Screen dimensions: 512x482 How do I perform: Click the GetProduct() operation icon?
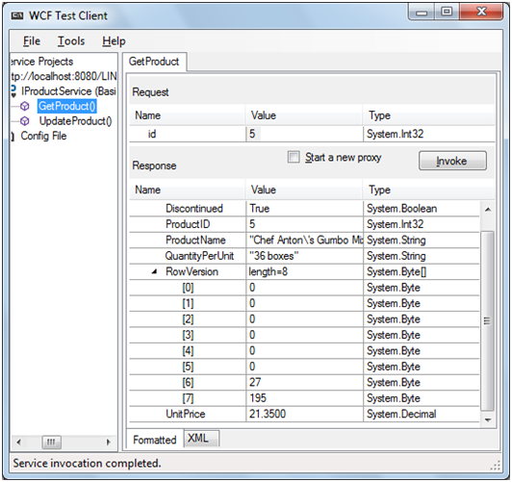pos(25,107)
